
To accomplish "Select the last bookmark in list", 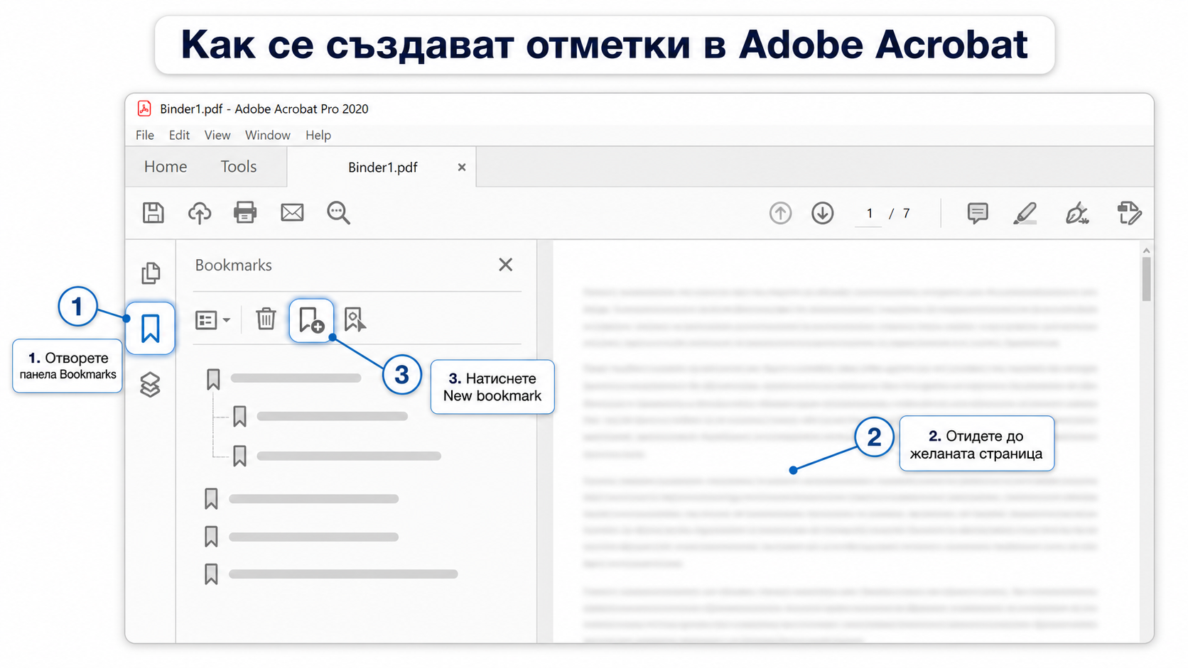I will tap(330, 574).
